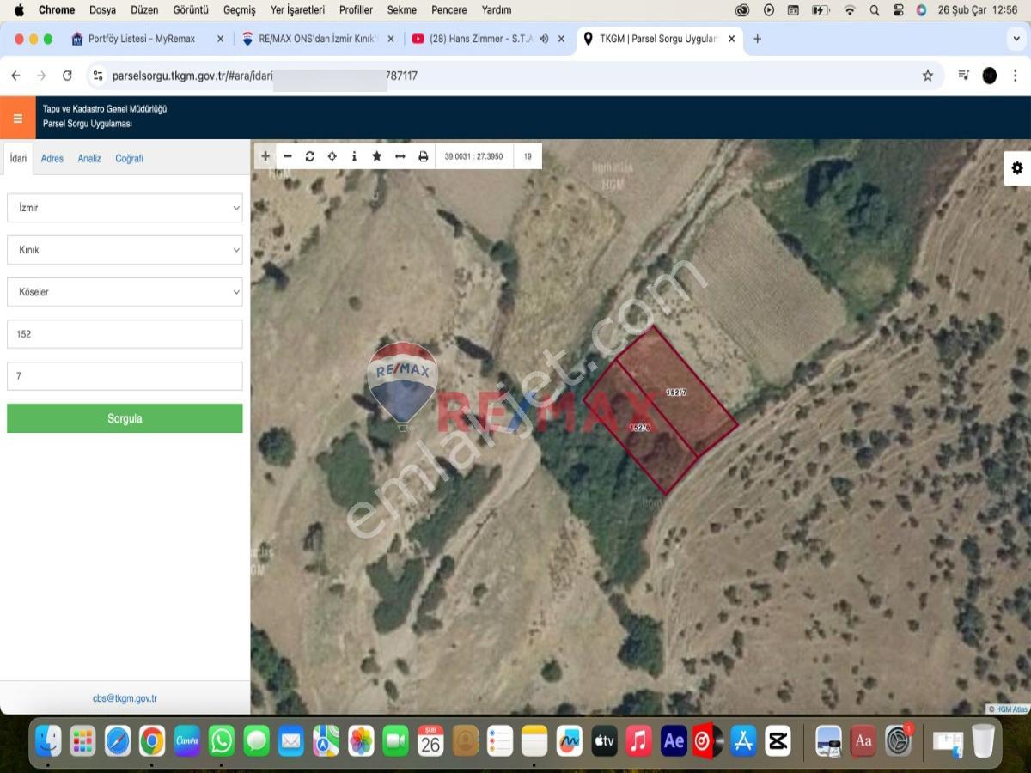Open the Geçmiş menu in the menu bar
Screen dimensions: 1031x773
coord(239,10)
